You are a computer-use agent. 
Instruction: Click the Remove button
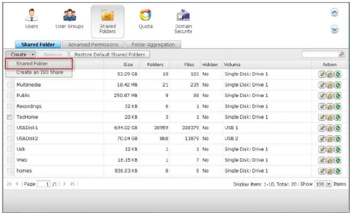[x=53, y=55]
